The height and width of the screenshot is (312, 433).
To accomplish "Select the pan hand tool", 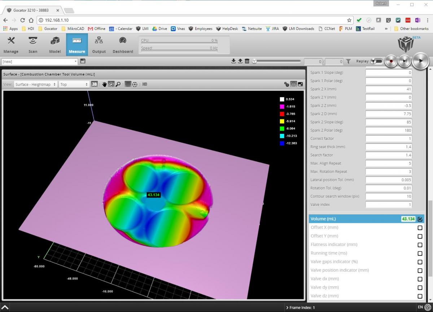I will (x=105, y=84).
